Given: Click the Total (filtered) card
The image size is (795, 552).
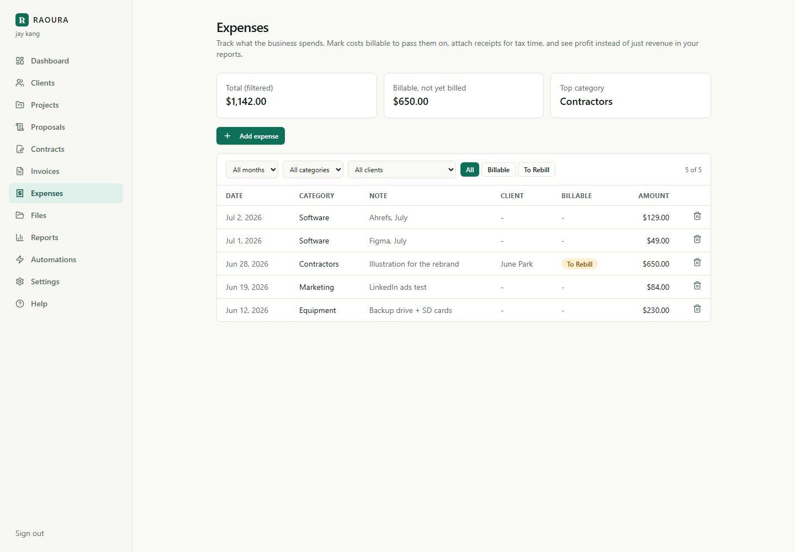Looking at the screenshot, I should tap(296, 95).
